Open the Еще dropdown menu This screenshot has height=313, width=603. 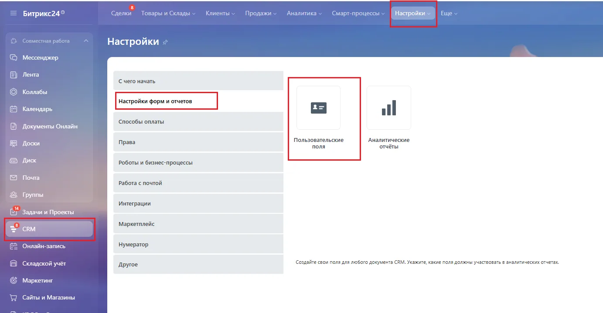(449, 13)
